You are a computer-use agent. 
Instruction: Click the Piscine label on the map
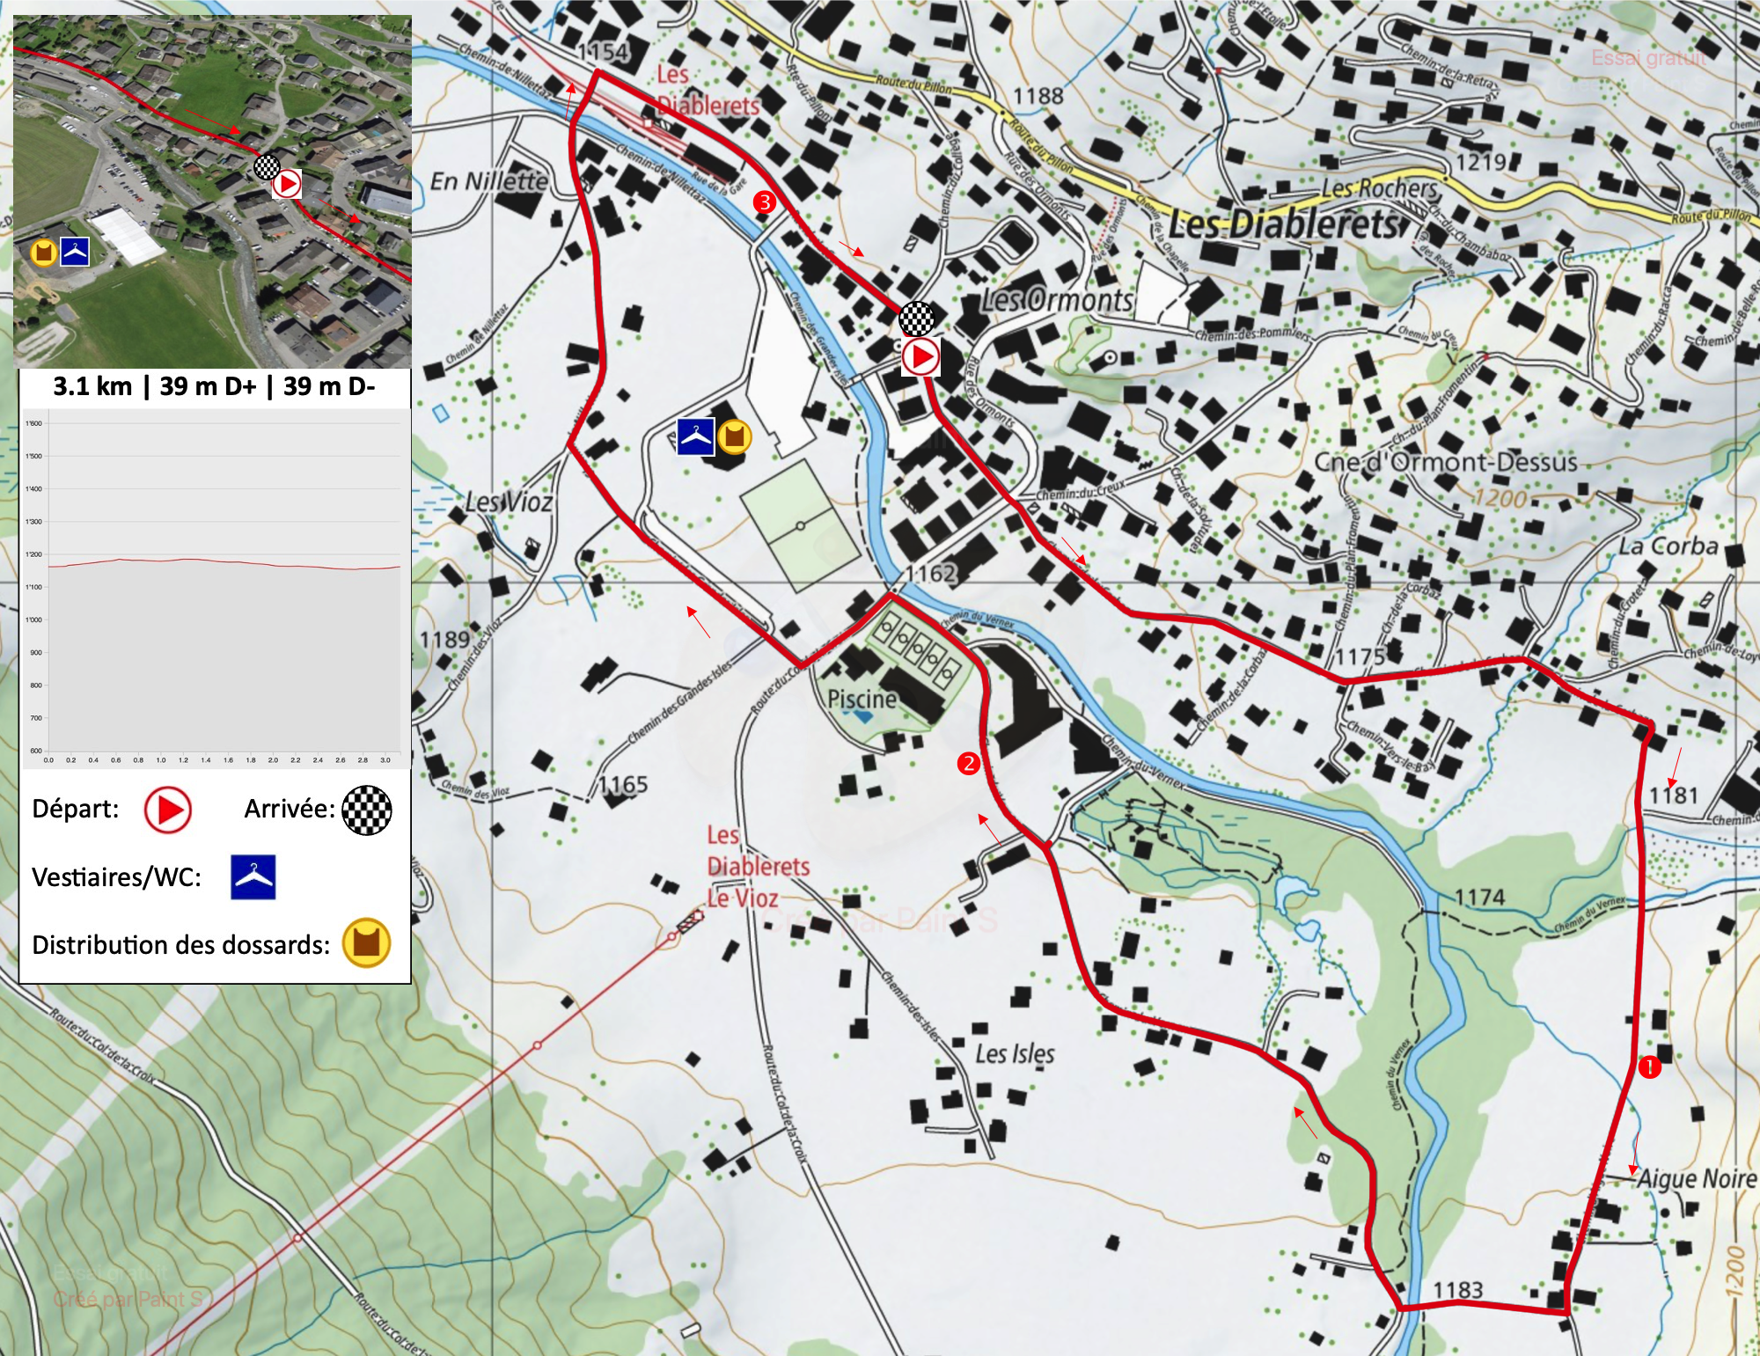pos(862,699)
